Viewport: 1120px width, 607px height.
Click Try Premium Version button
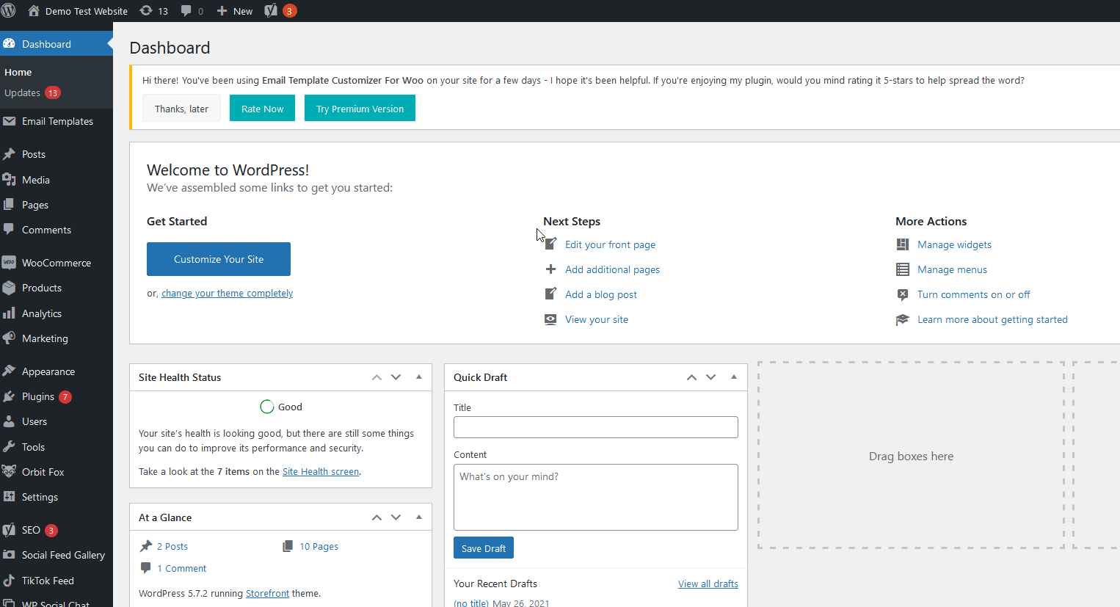click(x=360, y=109)
